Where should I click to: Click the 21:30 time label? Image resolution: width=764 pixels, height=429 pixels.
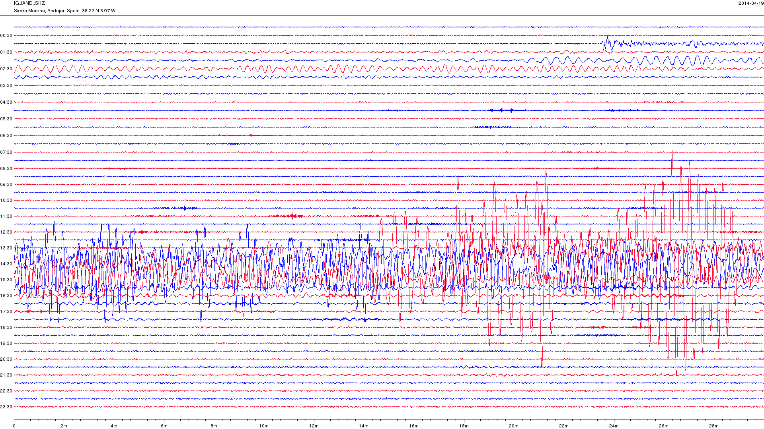(6, 375)
